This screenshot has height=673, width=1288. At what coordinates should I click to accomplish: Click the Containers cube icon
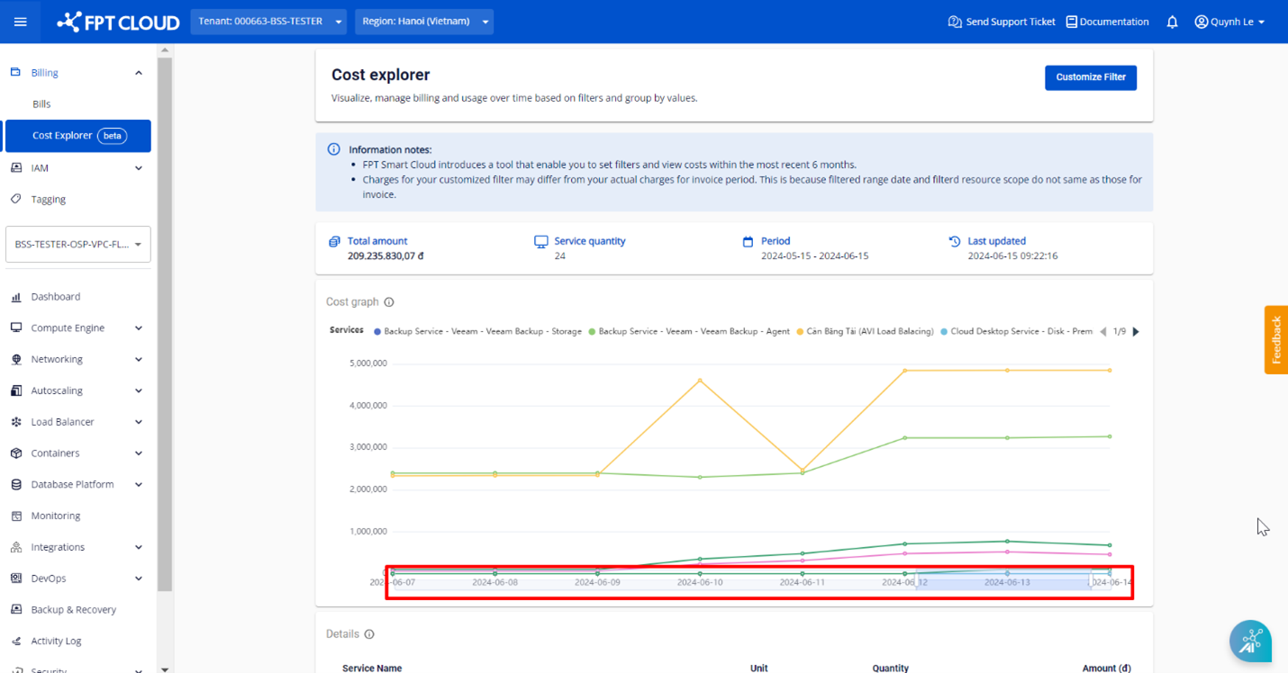pos(15,453)
